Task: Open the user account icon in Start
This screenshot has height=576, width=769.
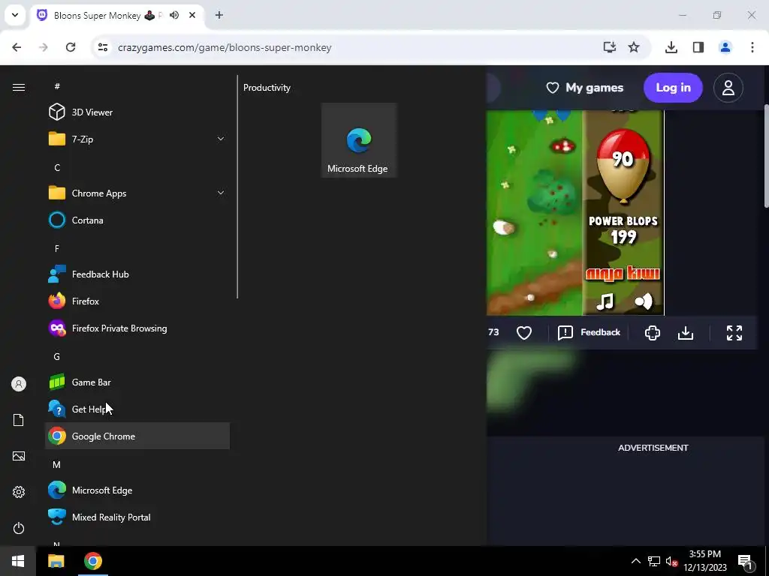Action: pos(19,384)
